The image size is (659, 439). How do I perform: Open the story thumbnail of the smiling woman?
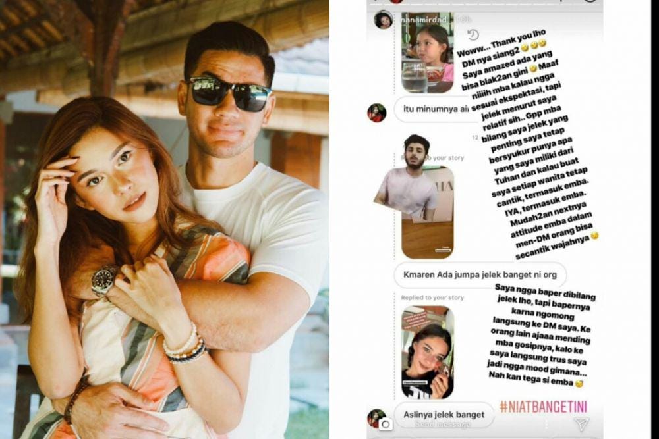point(428,352)
